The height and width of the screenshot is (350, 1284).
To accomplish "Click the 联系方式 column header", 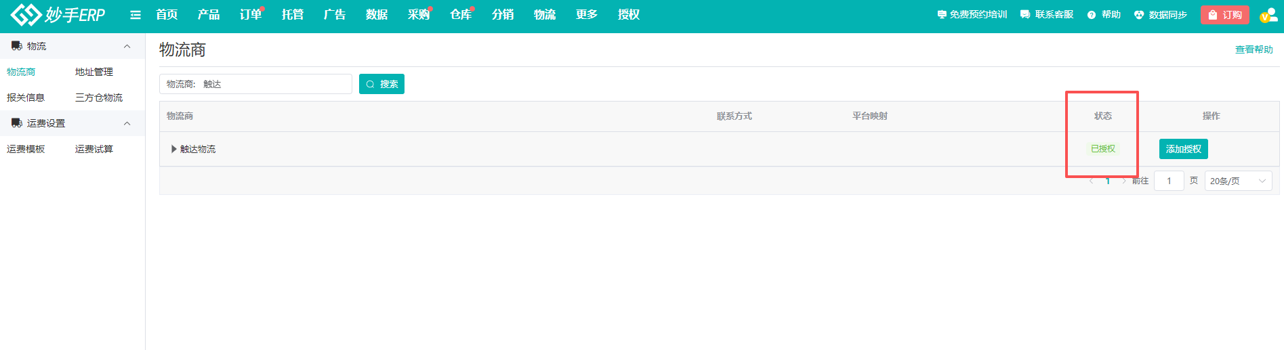I will click(734, 116).
